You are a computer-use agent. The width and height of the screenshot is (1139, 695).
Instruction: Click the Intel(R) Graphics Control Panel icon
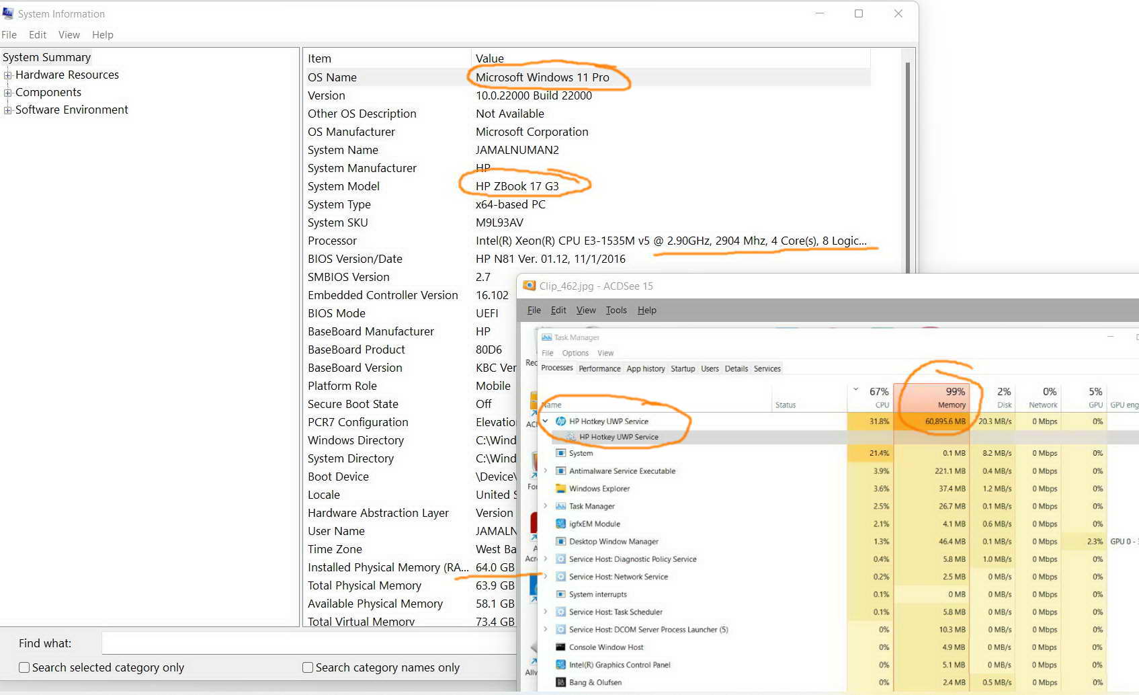tap(560, 665)
